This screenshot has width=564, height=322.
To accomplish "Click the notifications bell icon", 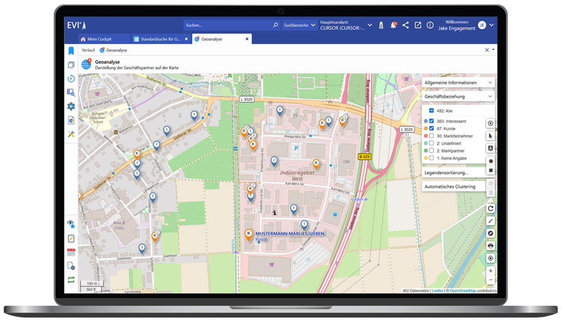I will pyautogui.click(x=394, y=25).
